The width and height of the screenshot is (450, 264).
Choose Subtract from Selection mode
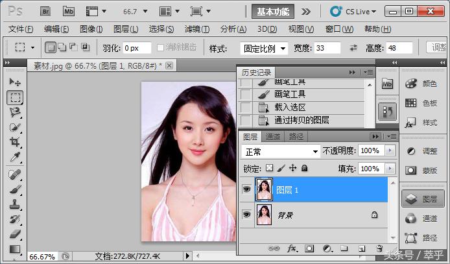click(73, 47)
